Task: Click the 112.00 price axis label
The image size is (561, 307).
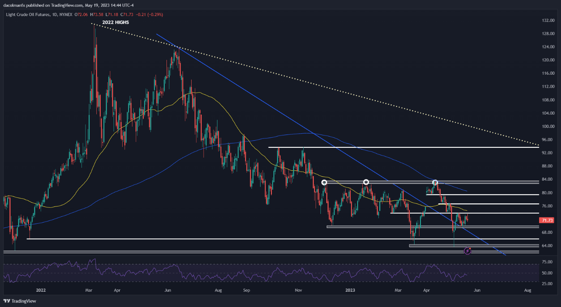Action: point(548,86)
